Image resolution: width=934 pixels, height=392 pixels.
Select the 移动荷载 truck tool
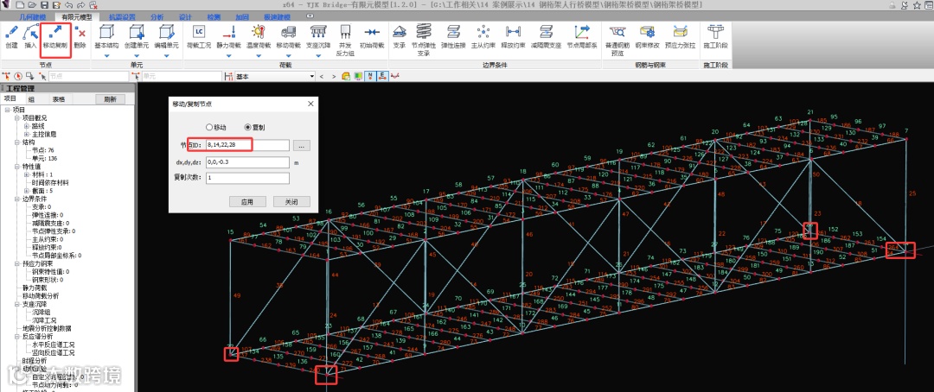click(288, 35)
